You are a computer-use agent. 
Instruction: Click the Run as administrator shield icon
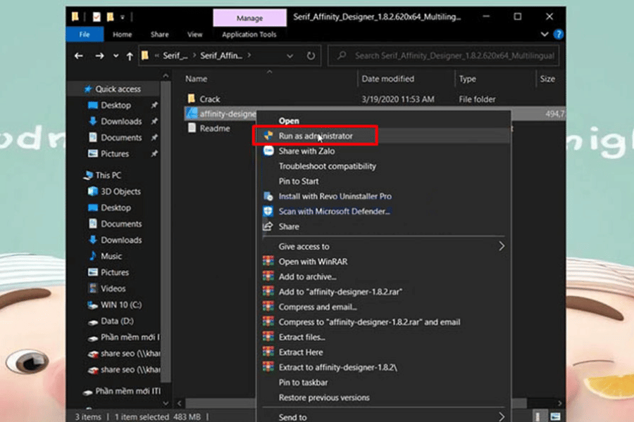268,135
